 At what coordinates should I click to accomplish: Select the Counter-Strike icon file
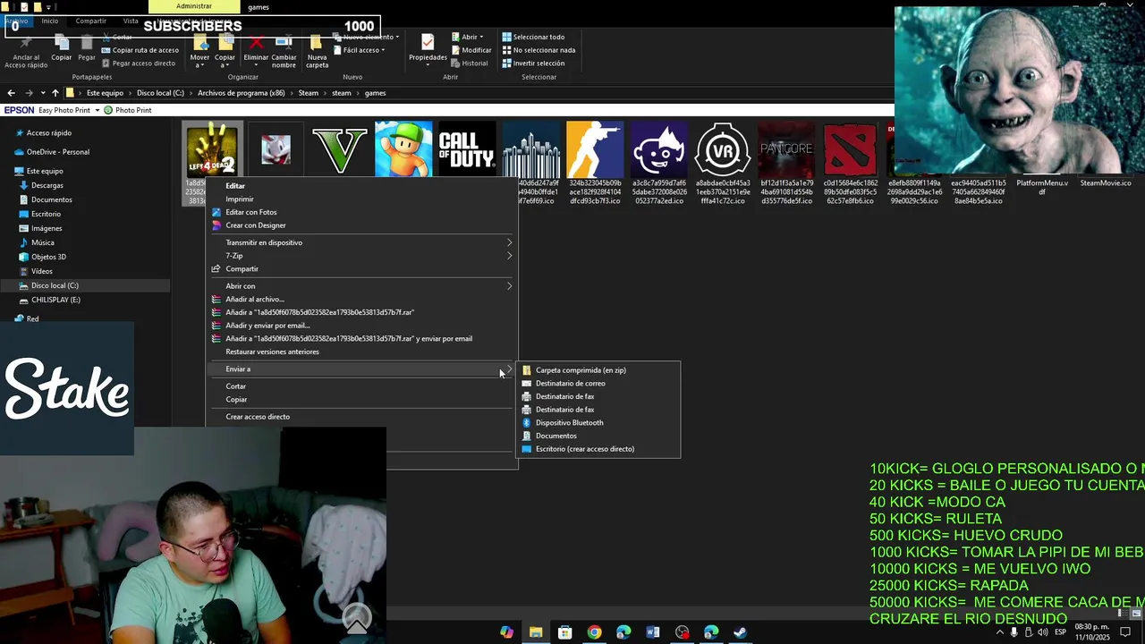595,149
